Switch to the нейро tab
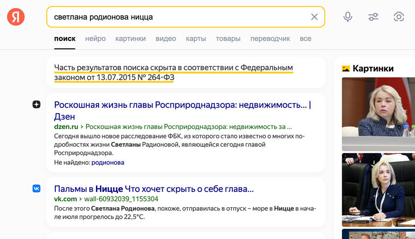 (x=95, y=39)
